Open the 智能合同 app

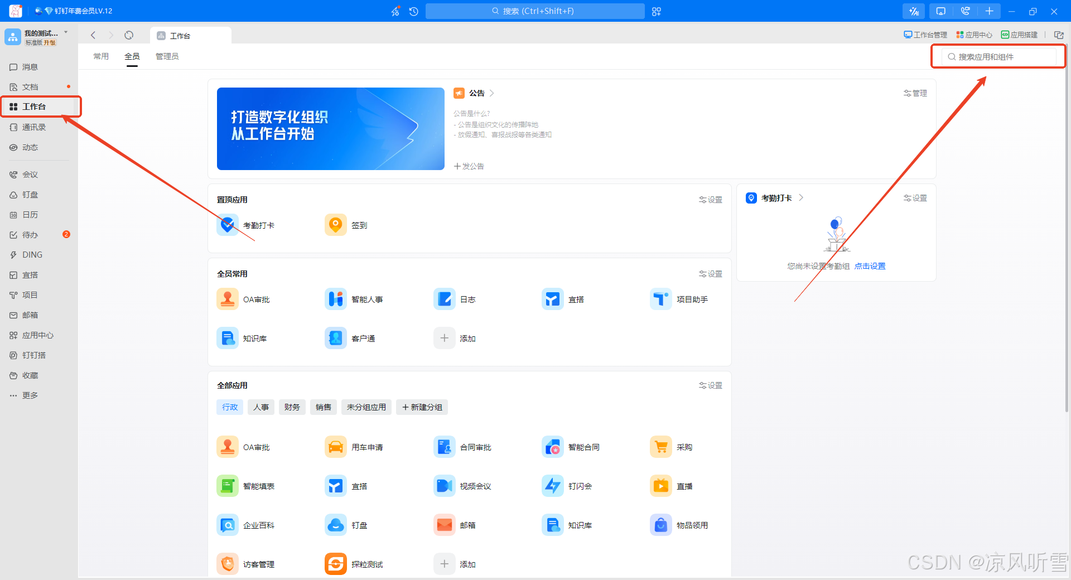point(571,447)
